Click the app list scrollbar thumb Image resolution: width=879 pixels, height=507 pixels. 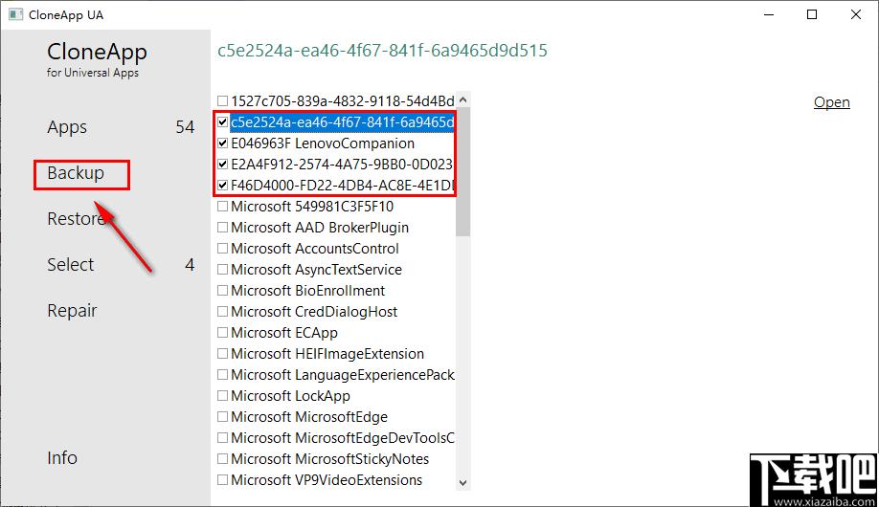(x=463, y=172)
